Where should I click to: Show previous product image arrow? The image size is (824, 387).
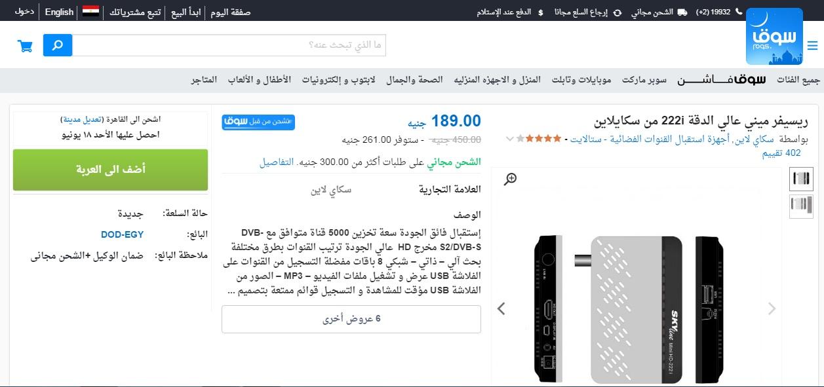[501, 308]
